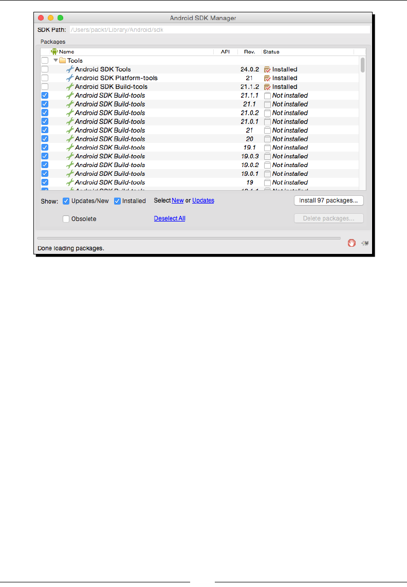
Task: Click the red stop hand icon
Action: coord(351,243)
